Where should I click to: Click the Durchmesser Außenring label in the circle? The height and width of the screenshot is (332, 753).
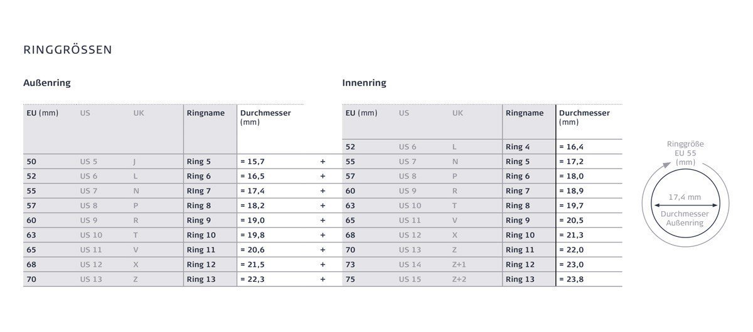[x=685, y=218]
